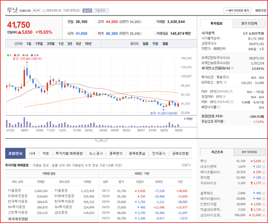Image resolution: width=268 pixels, height=223 pixels.
Task: Open 더보기 for investor trading trends
Action: point(187,165)
